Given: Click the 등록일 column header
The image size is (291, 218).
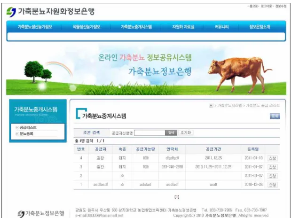Looking at the screenshot, I should 253,149.
